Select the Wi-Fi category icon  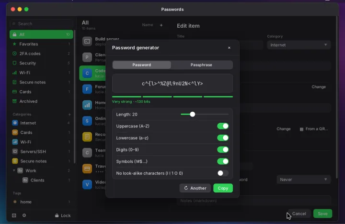click(15, 142)
